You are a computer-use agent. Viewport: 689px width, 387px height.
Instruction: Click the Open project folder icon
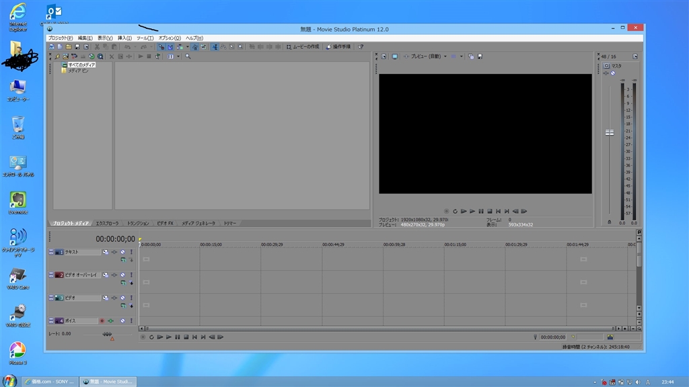tap(69, 46)
